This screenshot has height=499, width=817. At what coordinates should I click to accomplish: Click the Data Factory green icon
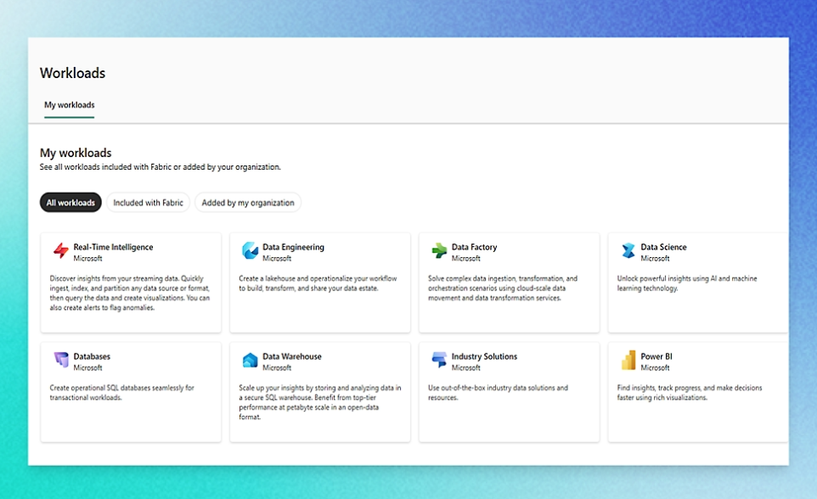[439, 251]
